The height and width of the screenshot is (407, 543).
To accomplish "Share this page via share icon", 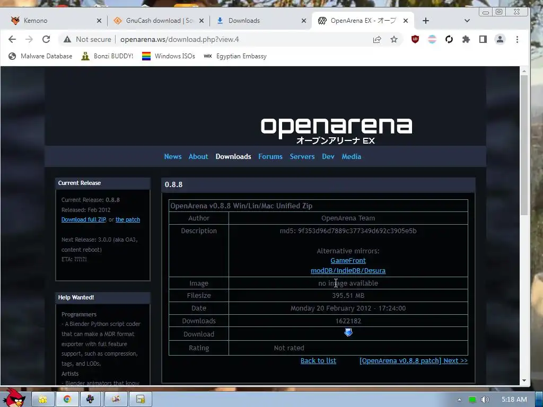I will [377, 39].
